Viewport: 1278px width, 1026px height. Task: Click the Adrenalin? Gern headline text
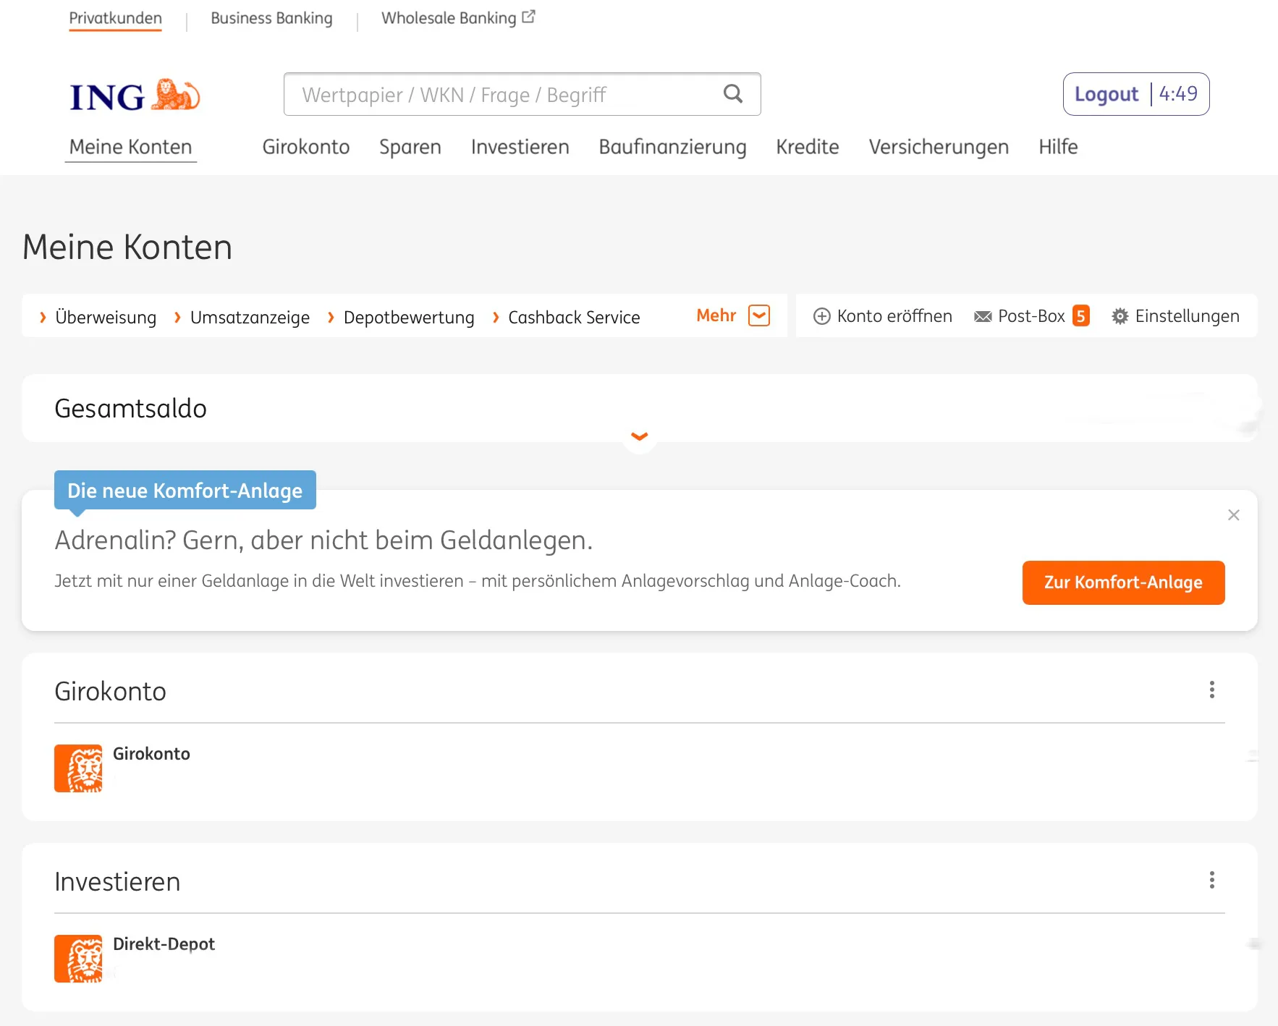tap(323, 540)
